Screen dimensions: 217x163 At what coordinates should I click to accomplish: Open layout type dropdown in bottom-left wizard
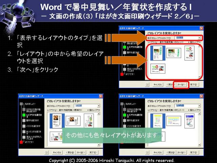point(99,106)
